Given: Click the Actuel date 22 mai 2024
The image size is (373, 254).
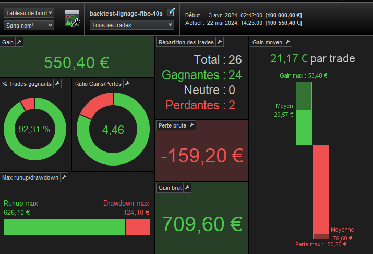Looking at the screenshot, I should pyautogui.click(x=235, y=23).
